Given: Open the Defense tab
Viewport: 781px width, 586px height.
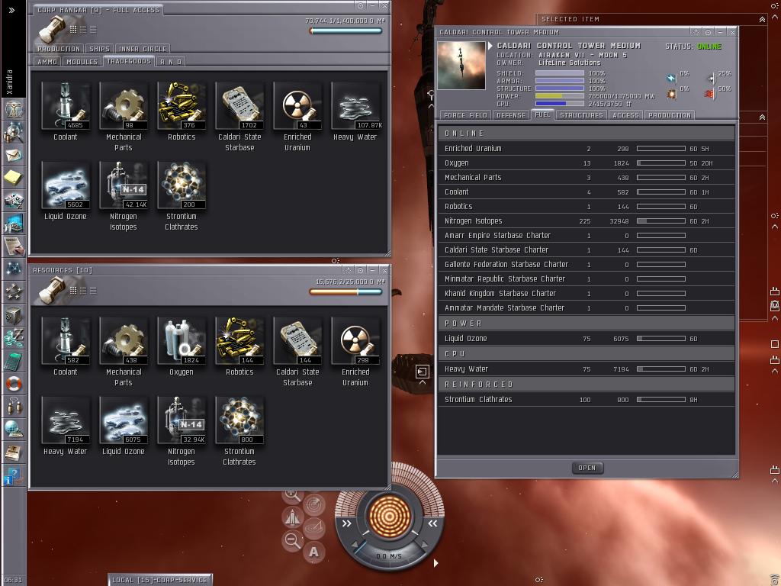Looking at the screenshot, I should [511, 115].
